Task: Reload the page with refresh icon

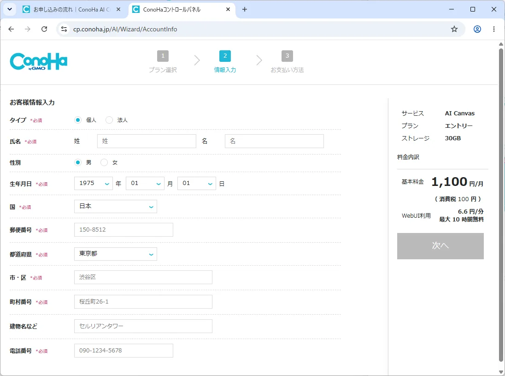Action: click(x=44, y=29)
